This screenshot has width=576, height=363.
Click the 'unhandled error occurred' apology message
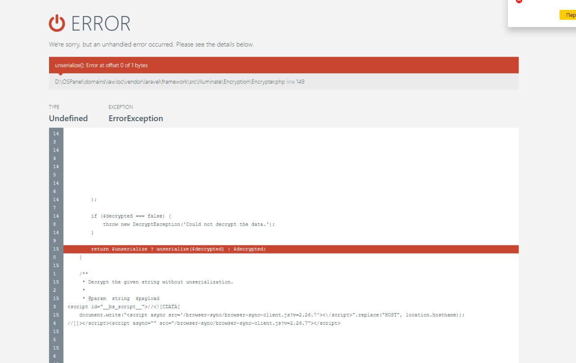coord(151,45)
